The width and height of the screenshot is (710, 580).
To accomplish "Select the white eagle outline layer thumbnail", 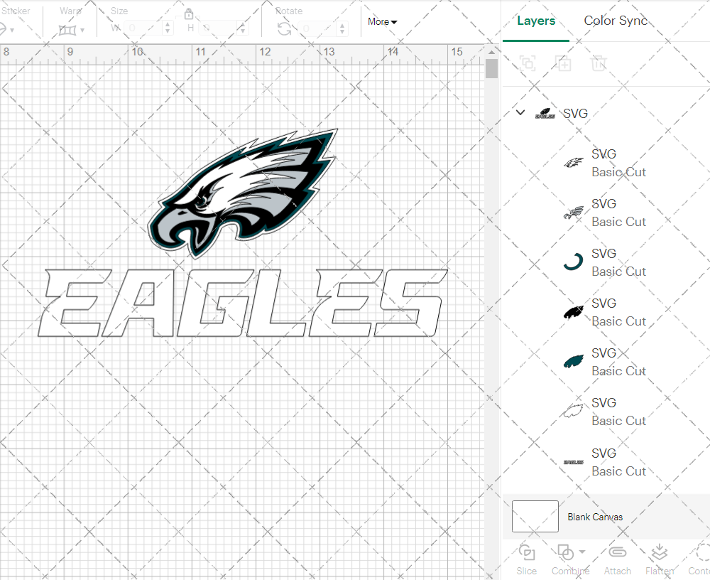I will click(x=573, y=412).
